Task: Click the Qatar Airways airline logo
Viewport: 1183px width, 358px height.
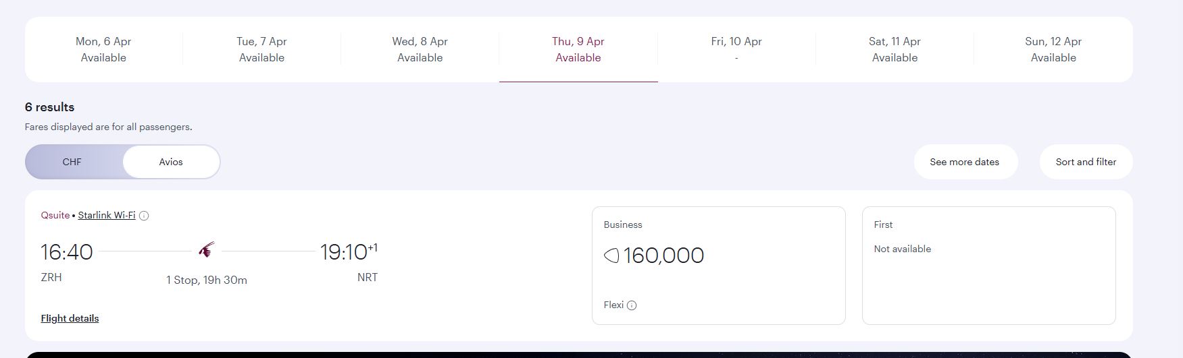Action: (207, 250)
